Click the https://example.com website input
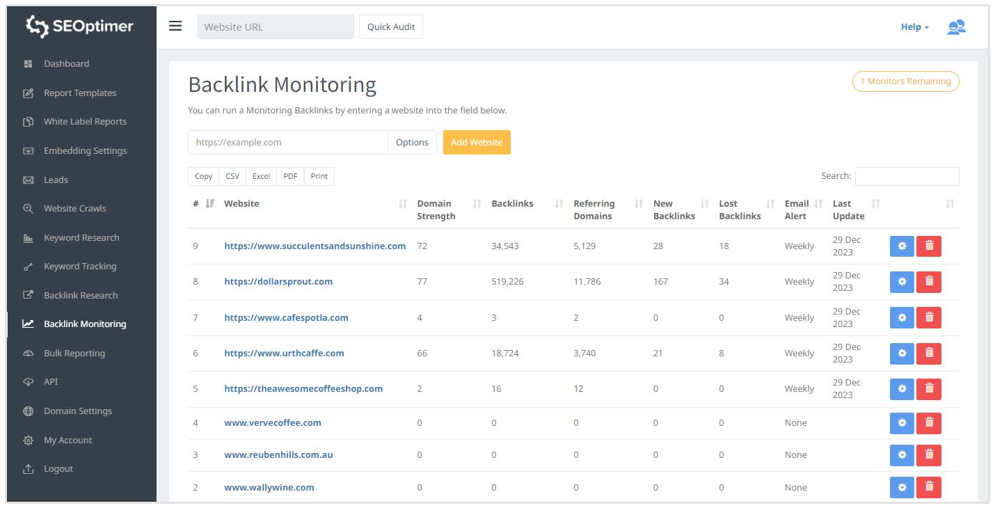 click(288, 142)
